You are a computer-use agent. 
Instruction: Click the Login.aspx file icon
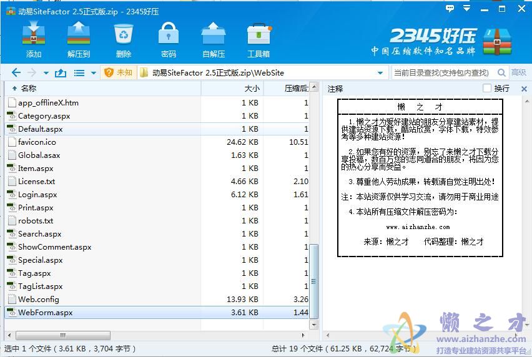point(11,194)
